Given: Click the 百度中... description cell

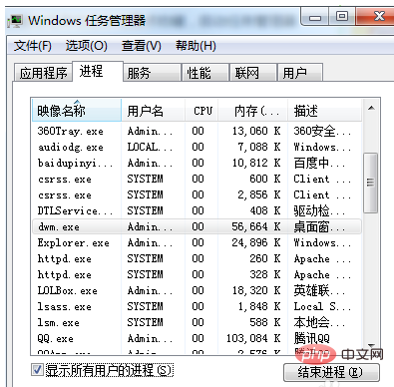Looking at the screenshot, I should (x=319, y=163).
